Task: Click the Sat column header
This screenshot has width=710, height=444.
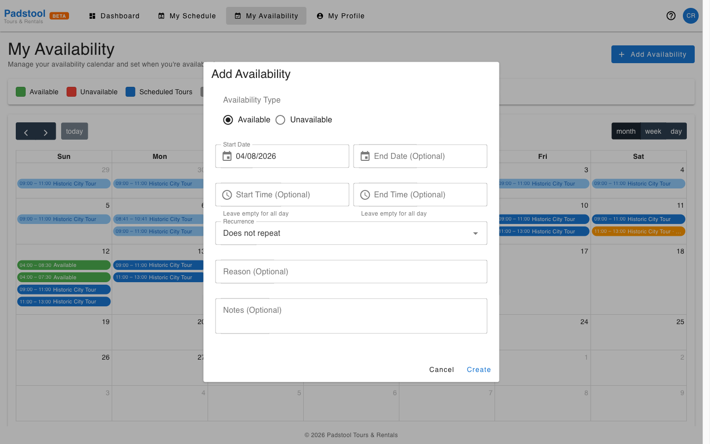Action: point(639,156)
